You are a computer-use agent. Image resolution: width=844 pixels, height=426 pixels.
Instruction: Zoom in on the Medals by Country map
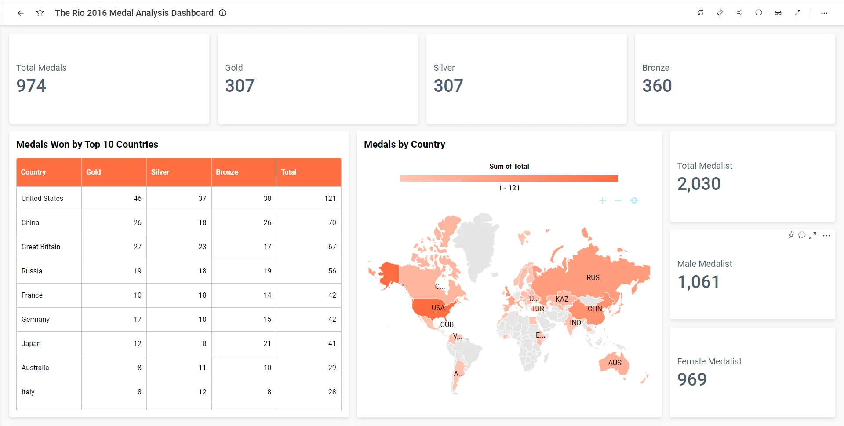tap(603, 200)
